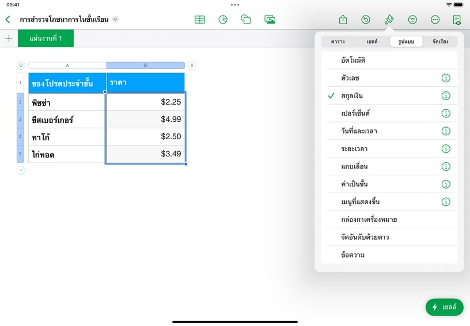Expand the document title dropdown chevron
The image size is (470, 326).
click(115, 20)
